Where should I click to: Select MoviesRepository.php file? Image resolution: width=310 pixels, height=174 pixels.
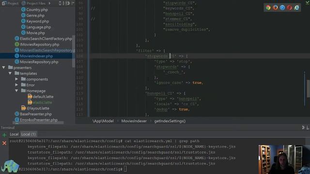(39, 62)
